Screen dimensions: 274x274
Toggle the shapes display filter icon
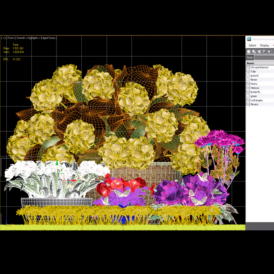click(254, 51)
